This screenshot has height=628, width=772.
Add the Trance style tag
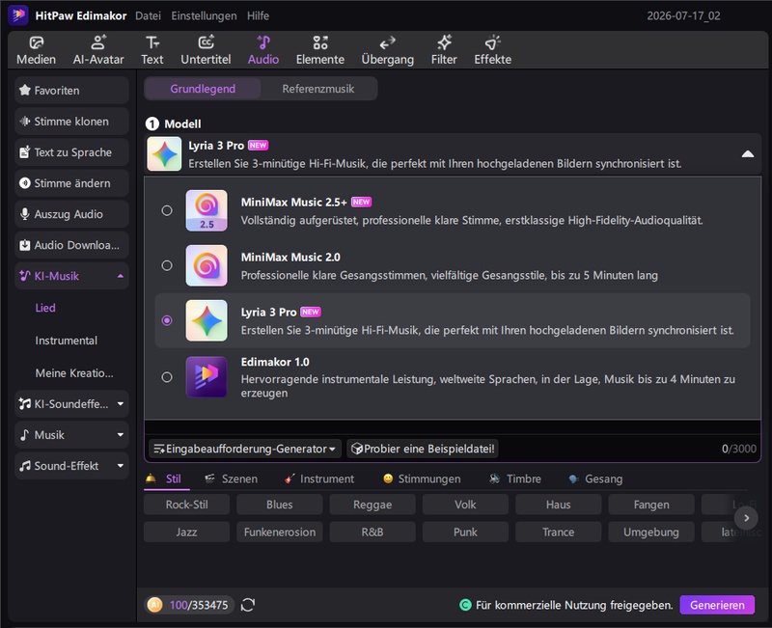coord(559,532)
